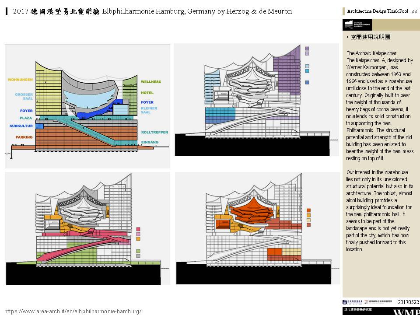Screen dimensions: 420x315
Task: Click the WELLNESS label
Action: pyautogui.click(x=150, y=82)
